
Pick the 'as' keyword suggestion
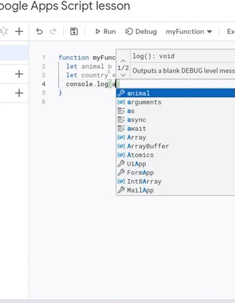(176, 111)
